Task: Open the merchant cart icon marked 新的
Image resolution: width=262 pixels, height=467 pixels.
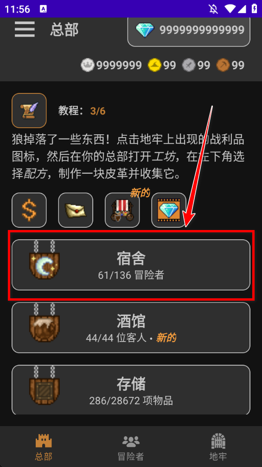Action: click(122, 210)
